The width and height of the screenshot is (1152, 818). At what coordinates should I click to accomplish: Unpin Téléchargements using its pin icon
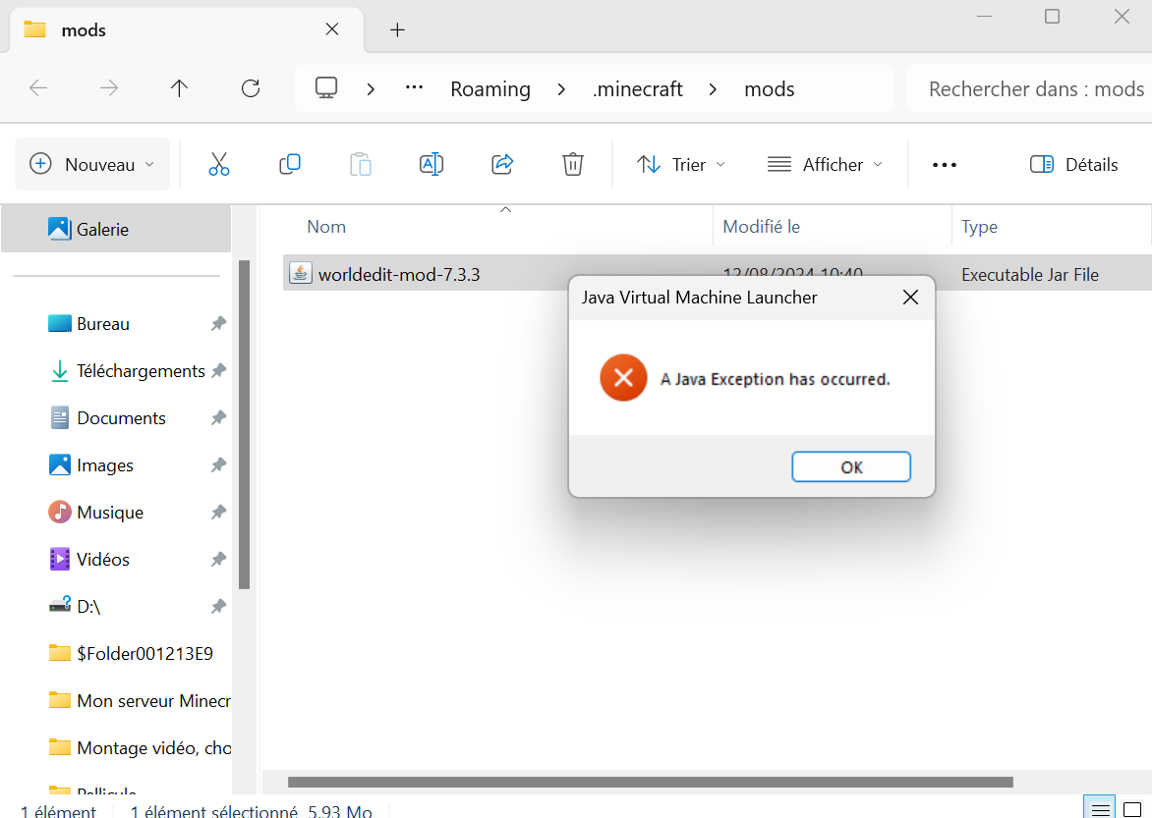tap(218, 371)
